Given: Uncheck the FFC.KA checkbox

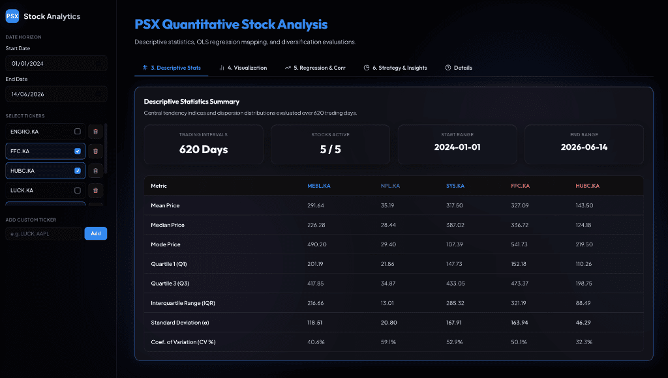Looking at the screenshot, I should (78, 151).
